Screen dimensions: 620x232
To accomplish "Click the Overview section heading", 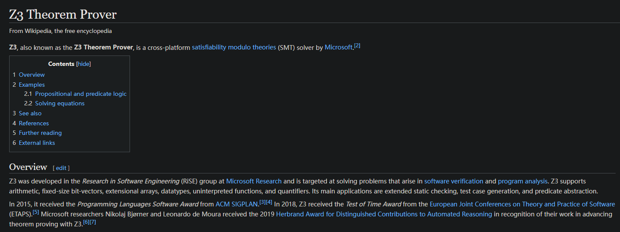I will click(28, 167).
